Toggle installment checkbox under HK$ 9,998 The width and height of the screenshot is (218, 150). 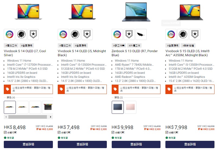click(113, 132)
